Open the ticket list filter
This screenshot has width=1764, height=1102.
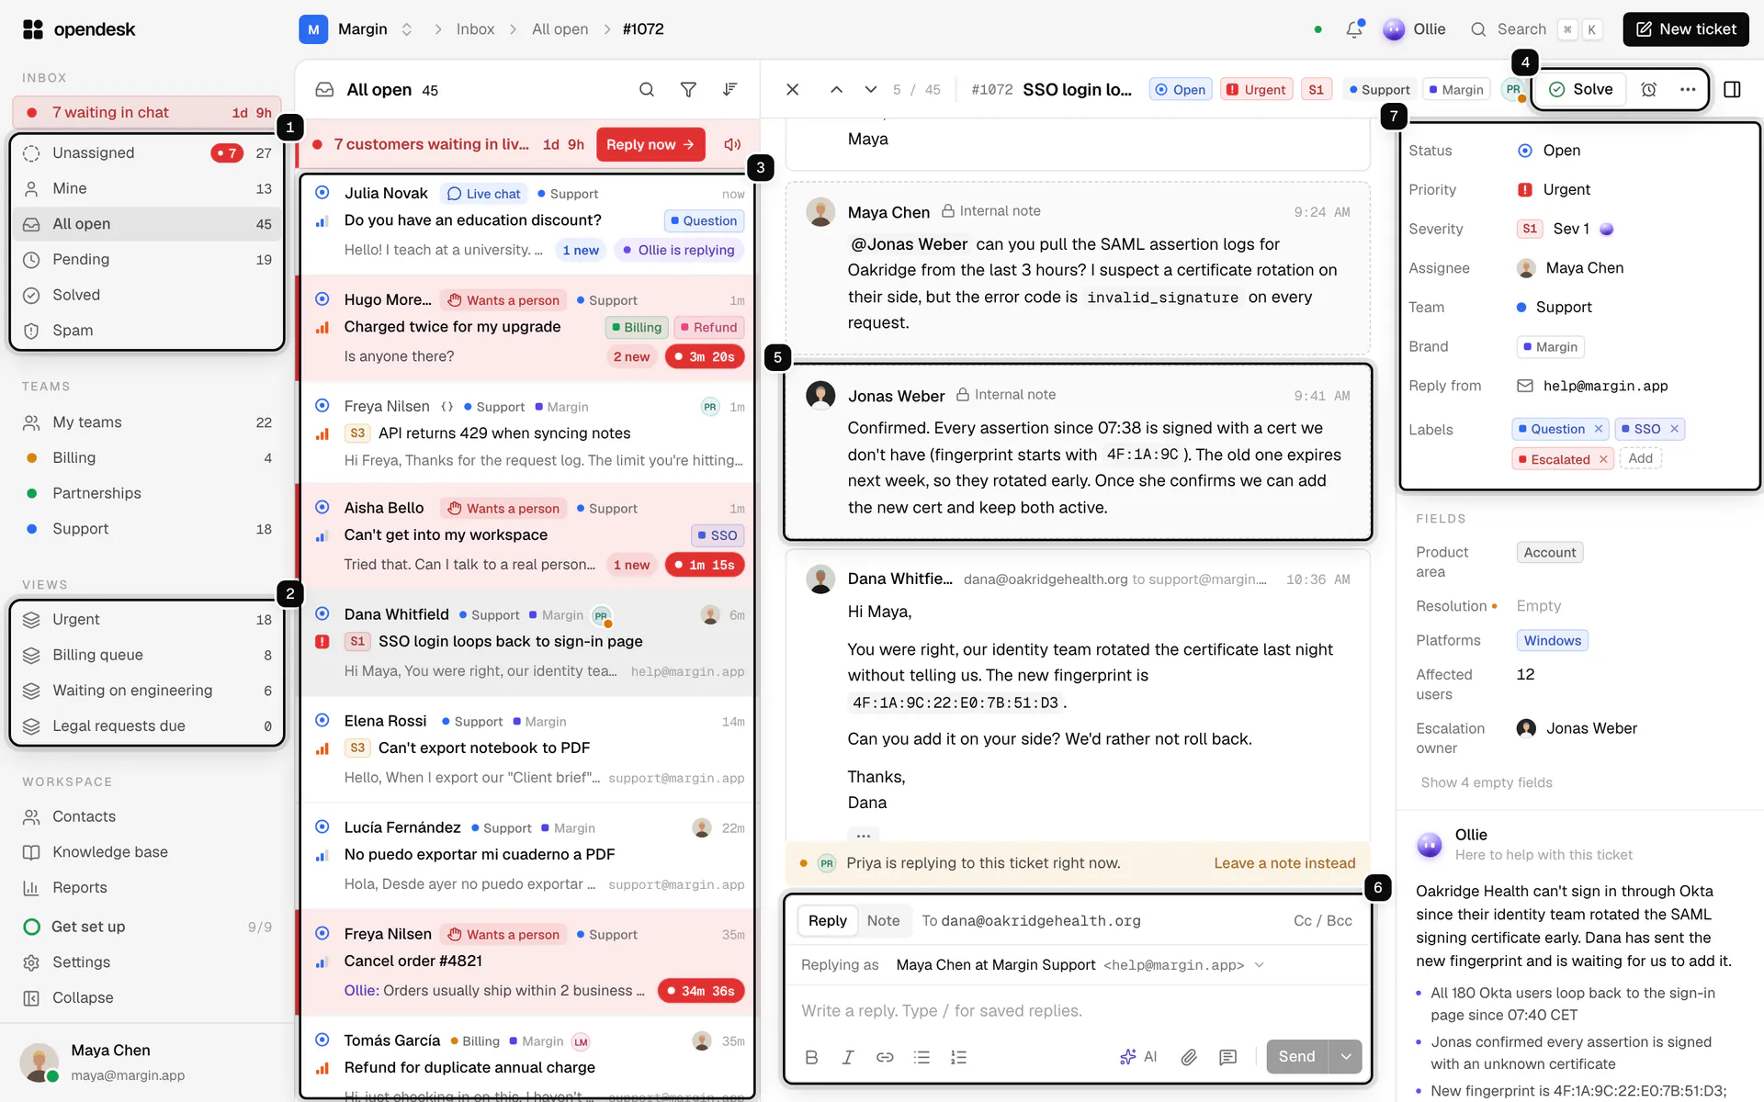click(x=688, y=89)
